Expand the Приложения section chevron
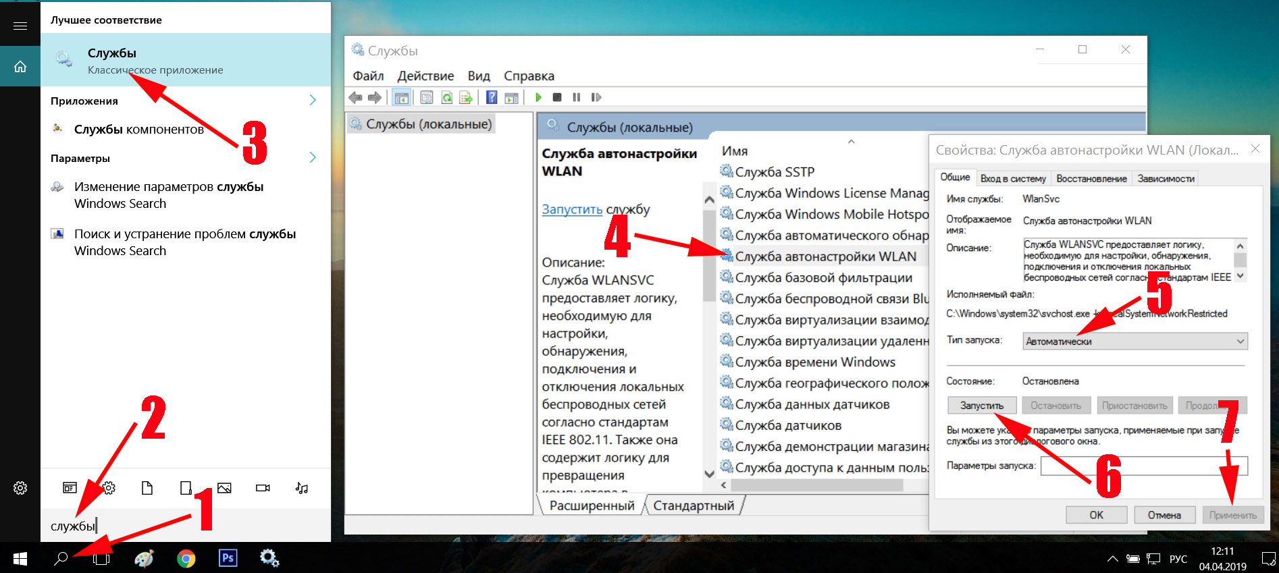The height and width of the screenshot is (573, 1279). pyautogui.click(x=313, y=100)
